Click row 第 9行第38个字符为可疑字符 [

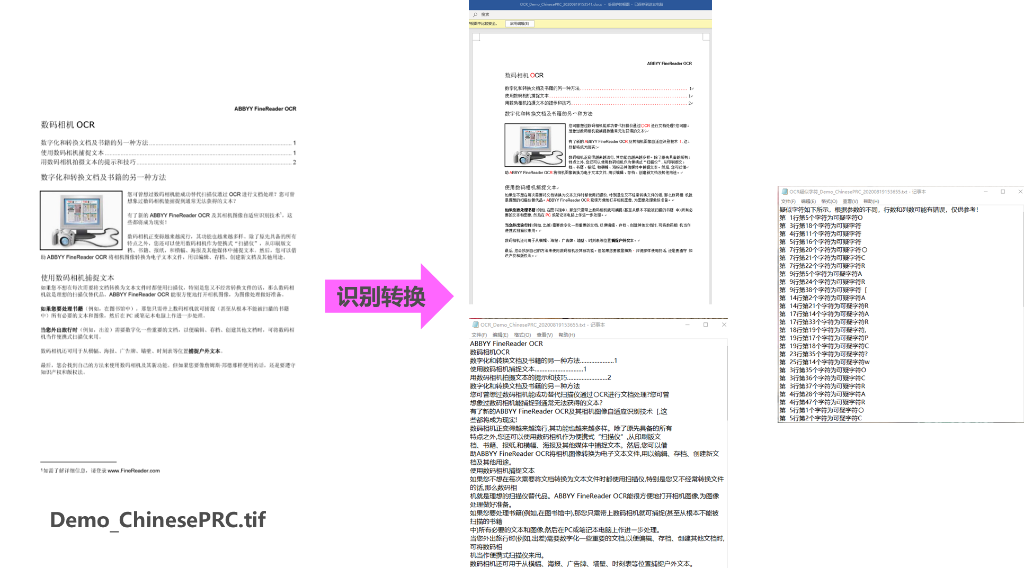pyautogui.click(x=823, y=290)
